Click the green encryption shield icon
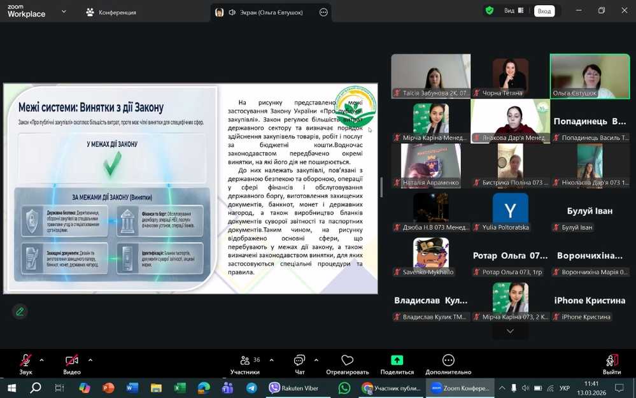Image resolution: width=636 pixels, height=398 pixels. click(x=489, y=11)
